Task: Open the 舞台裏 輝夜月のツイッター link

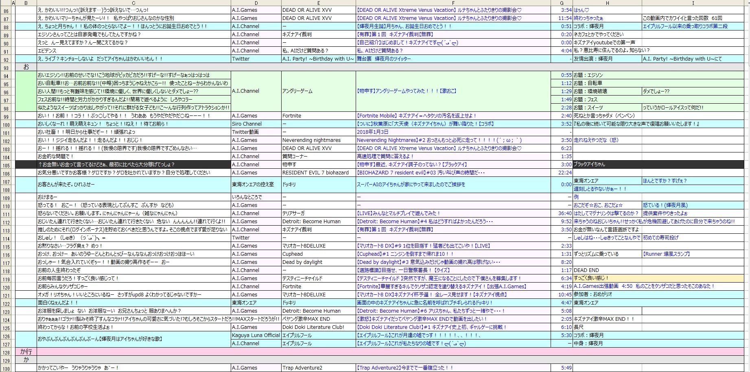Action: pyautogui.click(x=384, y=59)
